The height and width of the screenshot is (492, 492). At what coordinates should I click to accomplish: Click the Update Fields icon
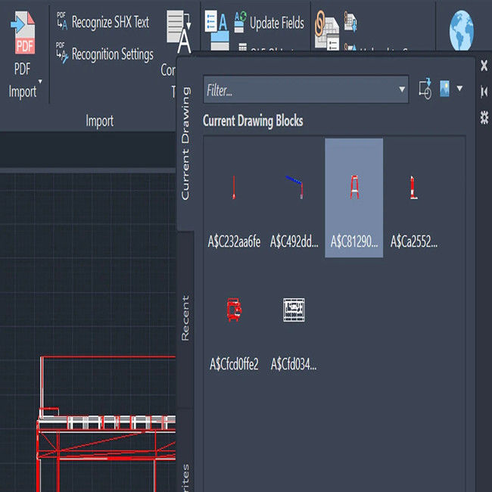(x=241, y=22)
